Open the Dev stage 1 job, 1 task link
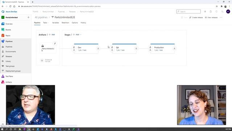232x131 pixels. 82,50
